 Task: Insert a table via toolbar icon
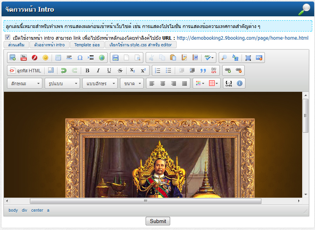(x=58, y=58)
